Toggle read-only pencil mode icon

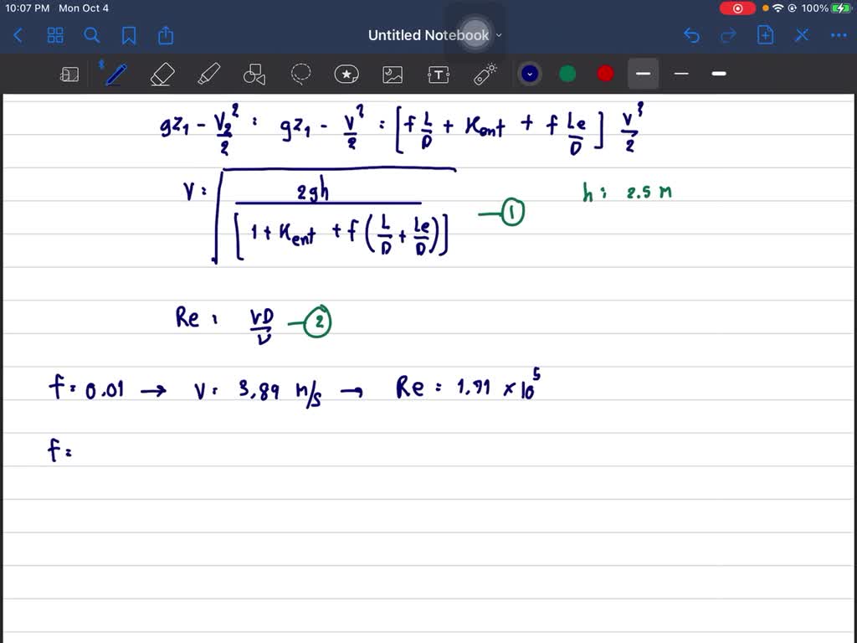(x=802, y=35)
